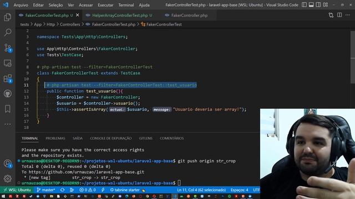Switch to the COMENTÁRIOS panel tab

coord(171,138)
